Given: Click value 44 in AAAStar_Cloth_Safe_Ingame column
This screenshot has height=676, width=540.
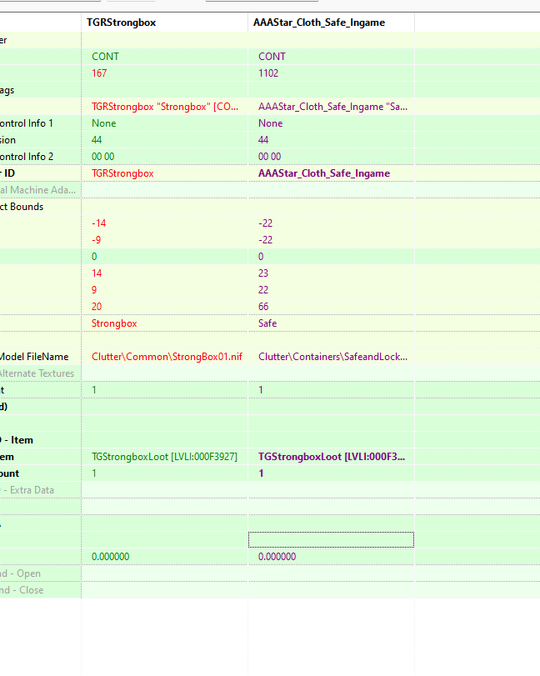Looking at the screenshot, I should [263, 140].
